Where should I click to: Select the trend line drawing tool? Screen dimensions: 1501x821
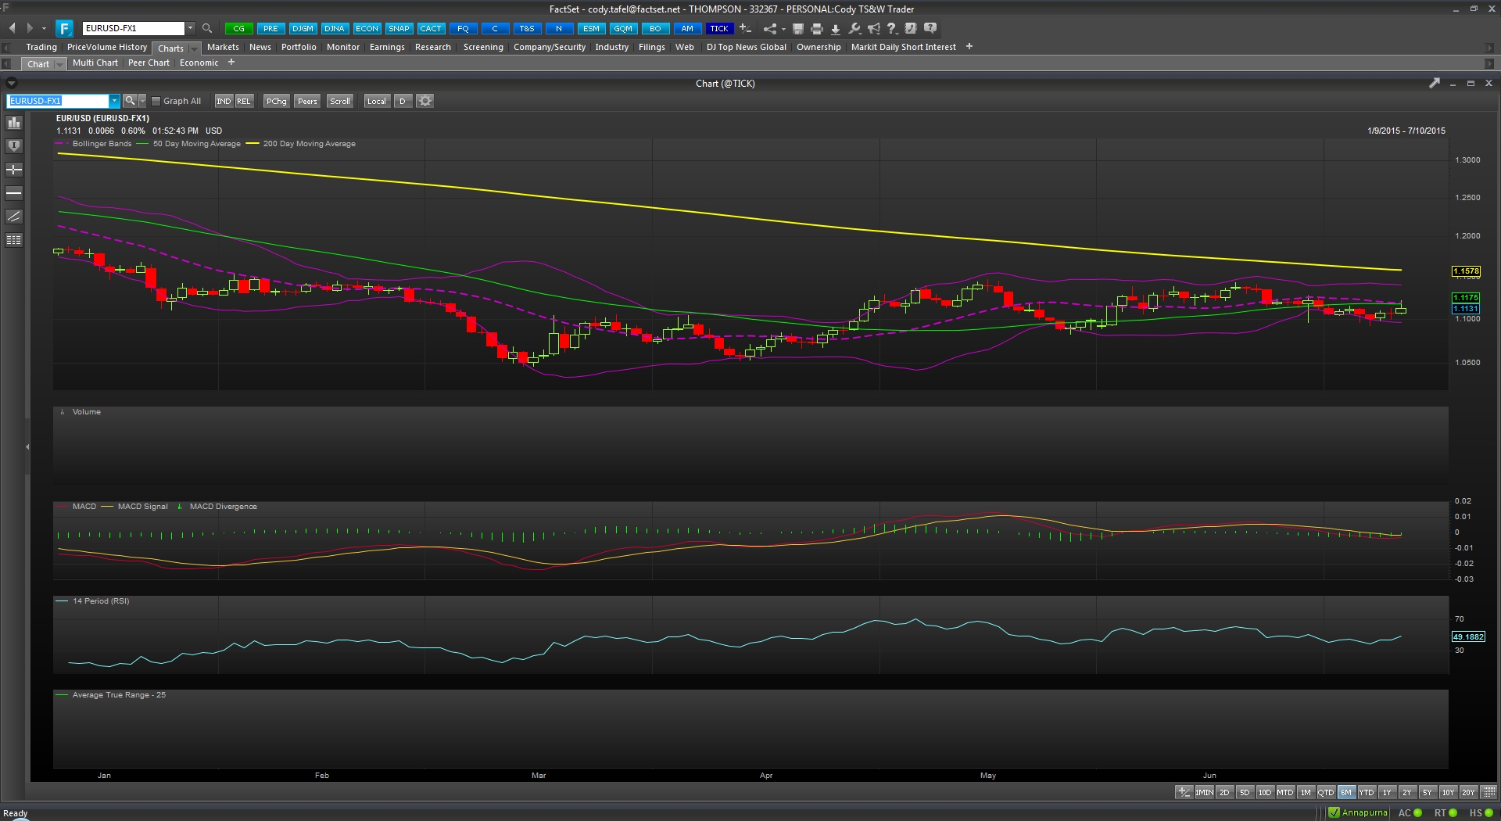[14, 217]
